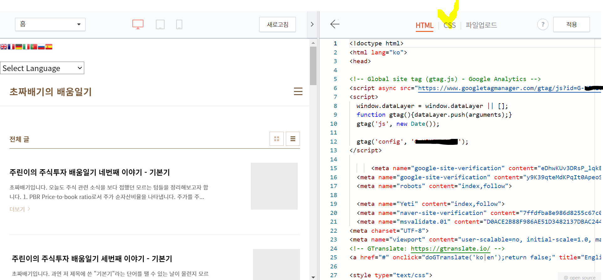Click the Spanish flag icon

coord(49,47)
